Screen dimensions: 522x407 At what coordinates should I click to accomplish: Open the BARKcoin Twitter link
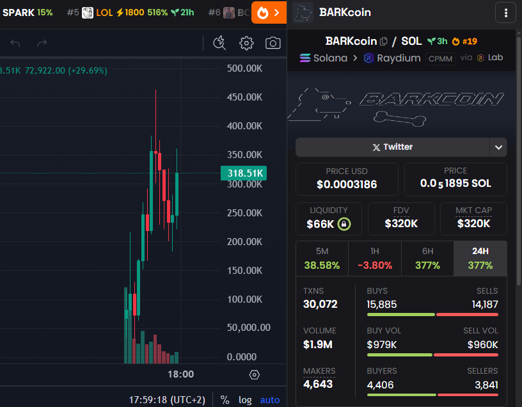tap(393, 147)
